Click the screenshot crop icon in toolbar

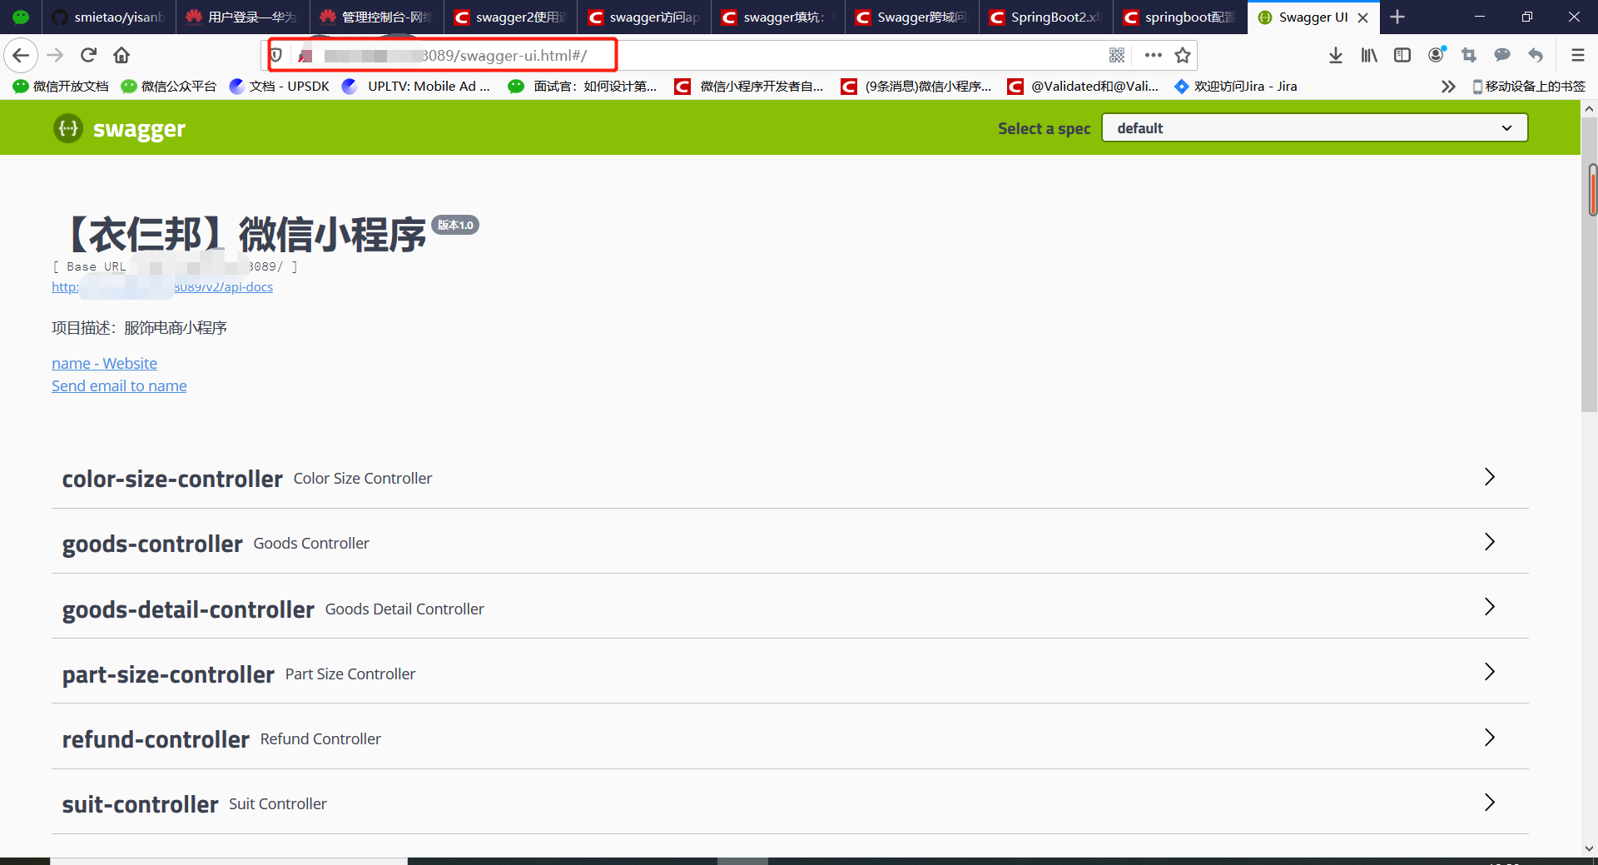tap(1469, 55)
